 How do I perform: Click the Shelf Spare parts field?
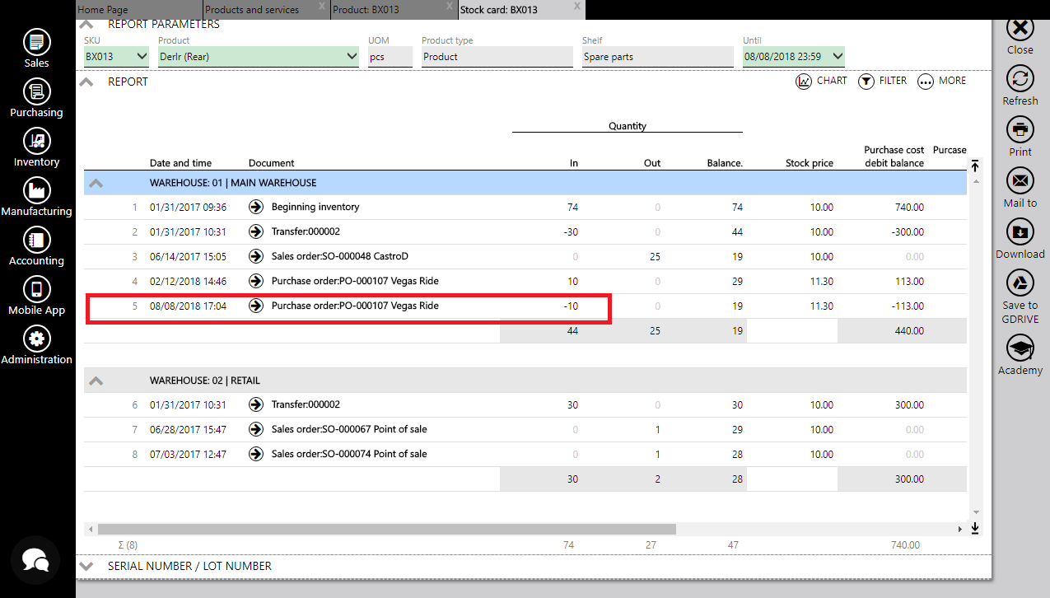(x=657, y=57)
